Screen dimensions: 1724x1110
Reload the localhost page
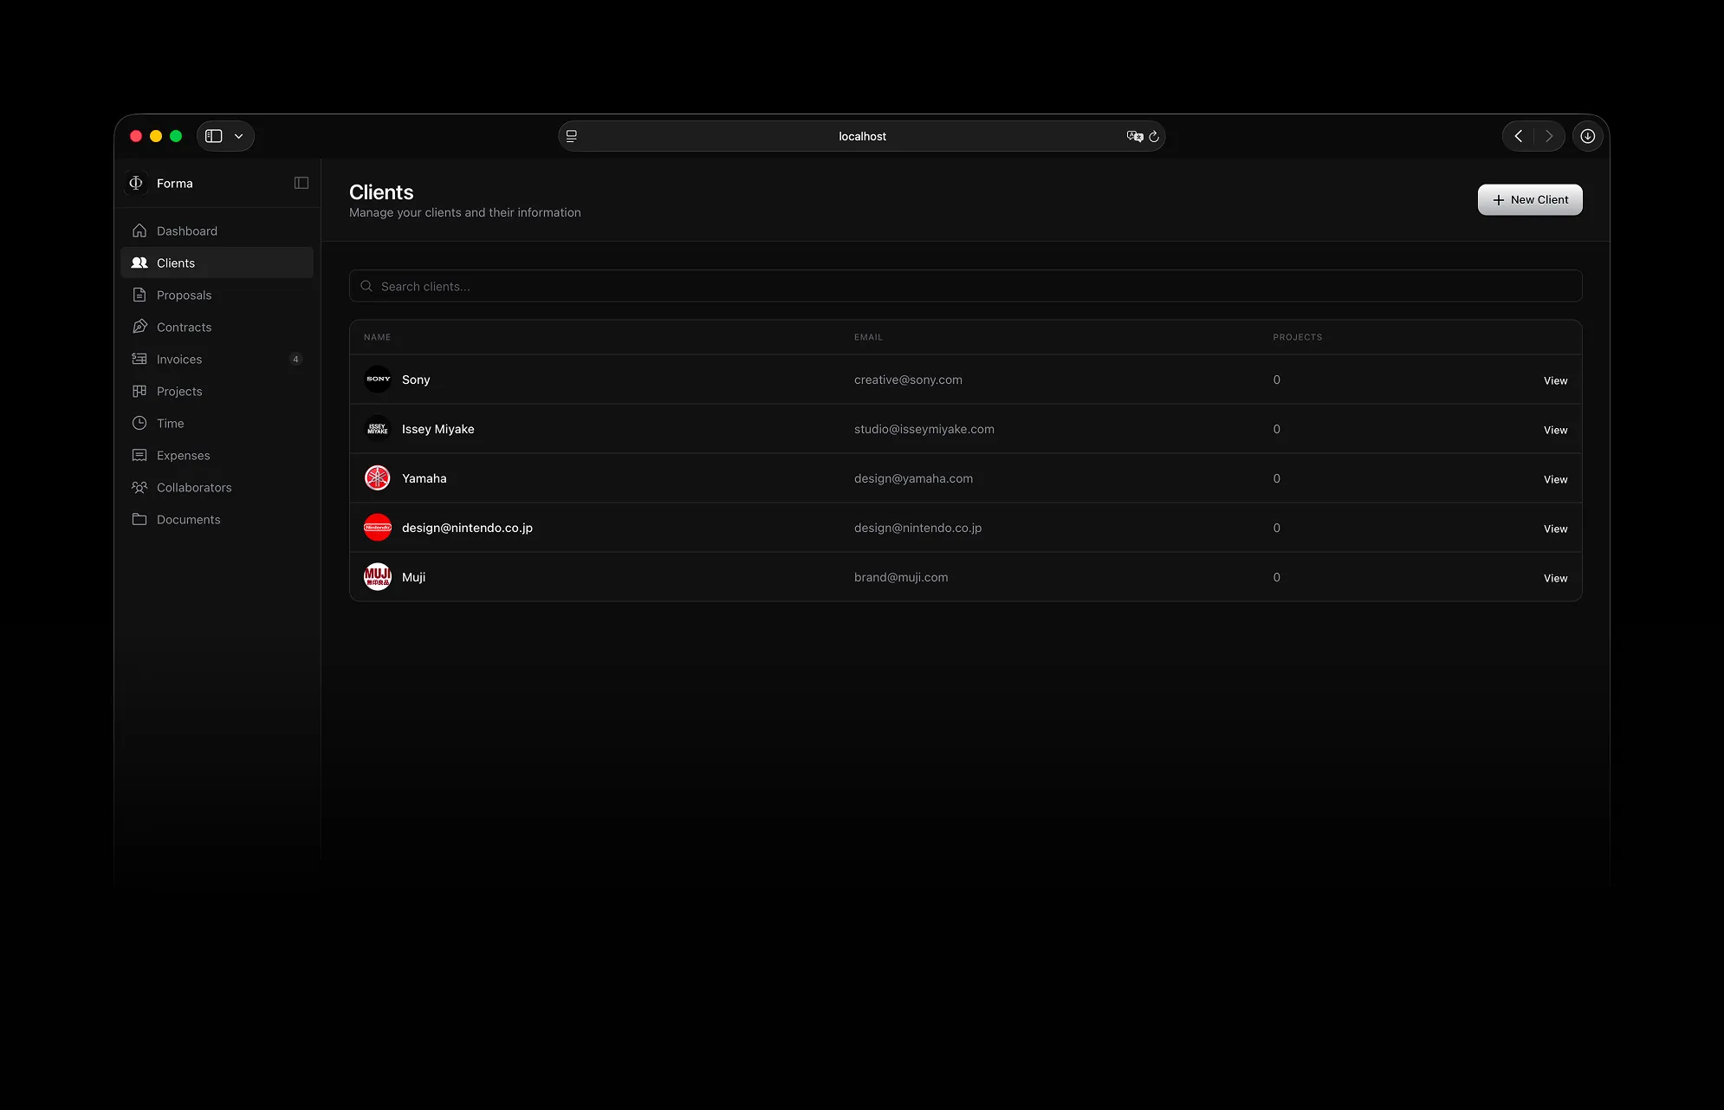[x=1154, y=136]
